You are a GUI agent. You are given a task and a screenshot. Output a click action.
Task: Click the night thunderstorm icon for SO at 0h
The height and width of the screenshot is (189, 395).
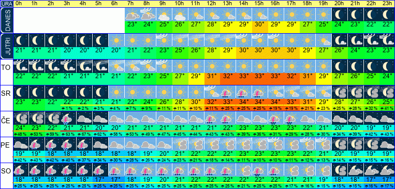pyautogui.click(x=21, y=170)
